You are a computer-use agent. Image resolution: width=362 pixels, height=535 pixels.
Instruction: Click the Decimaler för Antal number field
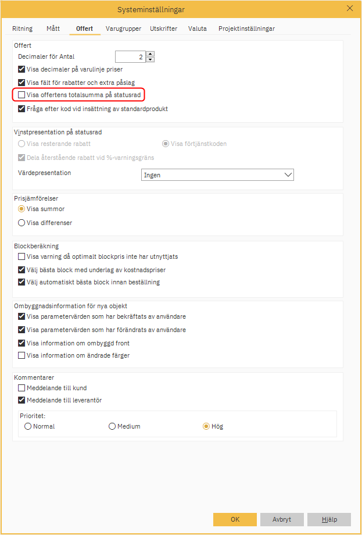pyautogui.click(x=130, y=56)
